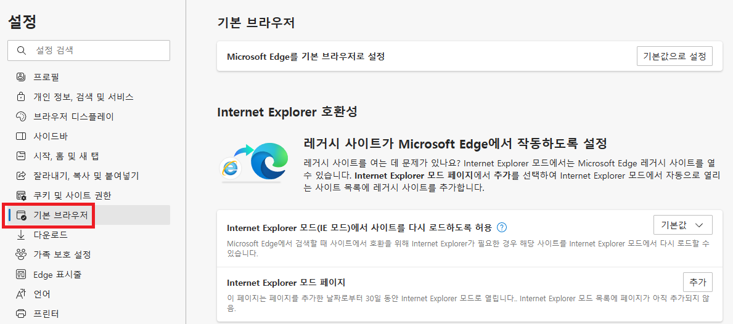Open the 언어 settings page
Screen dimensions: 733x324
[89, 294]
